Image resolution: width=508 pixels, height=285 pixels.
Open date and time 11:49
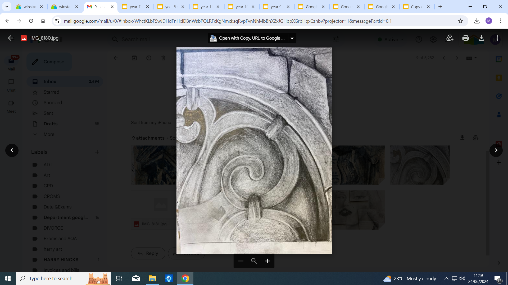point(478,278)
